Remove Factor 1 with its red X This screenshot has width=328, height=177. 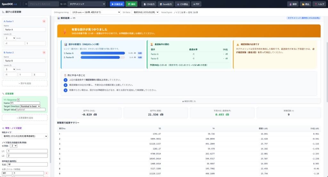pos(44,21)
